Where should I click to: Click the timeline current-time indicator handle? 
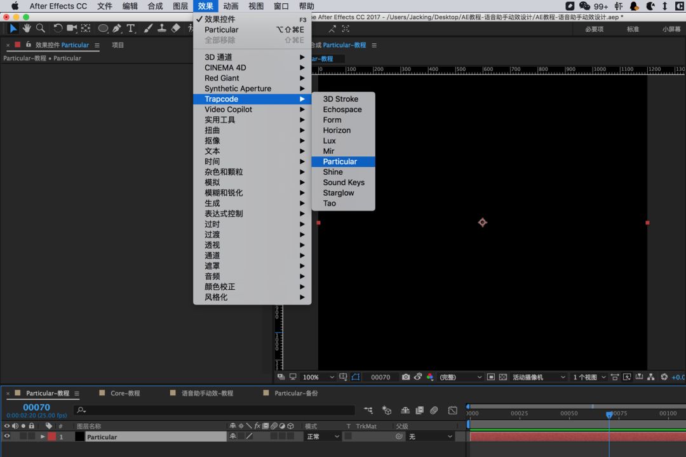[x=609, y=414]
